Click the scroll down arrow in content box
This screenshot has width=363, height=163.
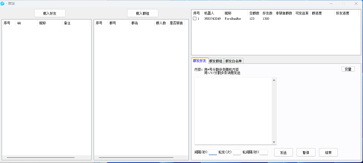tap(274, 142)
